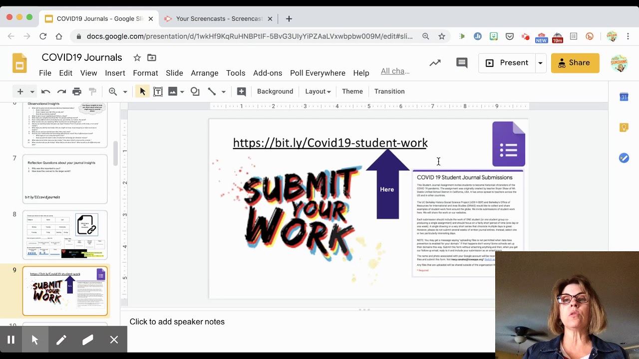639x359 pixels.
Task: Open a new browser tab
Action: coord(289,18)
